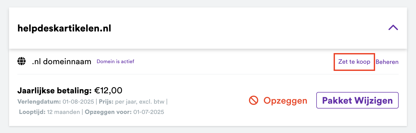Click the Verlengdatum label

pyautogui.click(x=39, y=102)
